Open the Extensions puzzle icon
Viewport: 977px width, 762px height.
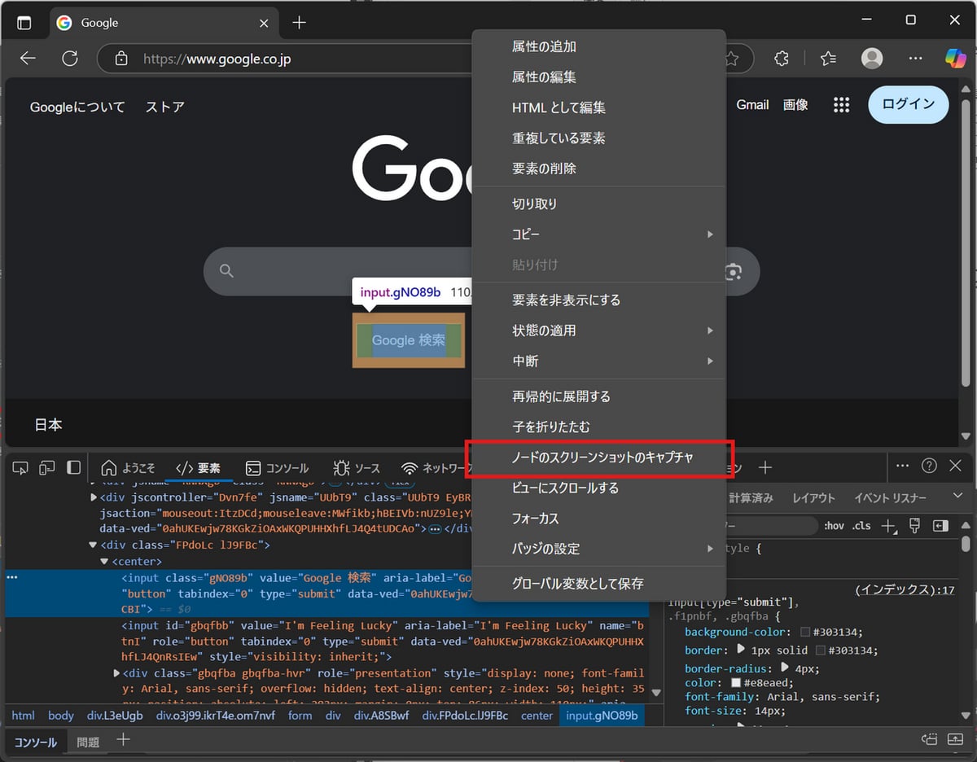point(782,59)
